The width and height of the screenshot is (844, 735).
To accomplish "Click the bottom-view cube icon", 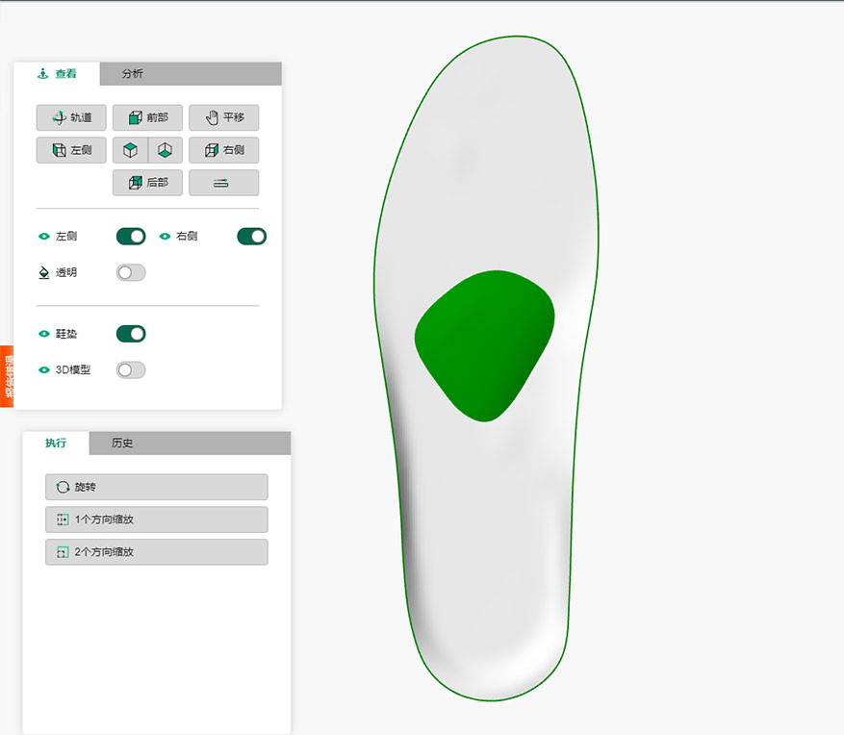I will [x=165, y=150].
